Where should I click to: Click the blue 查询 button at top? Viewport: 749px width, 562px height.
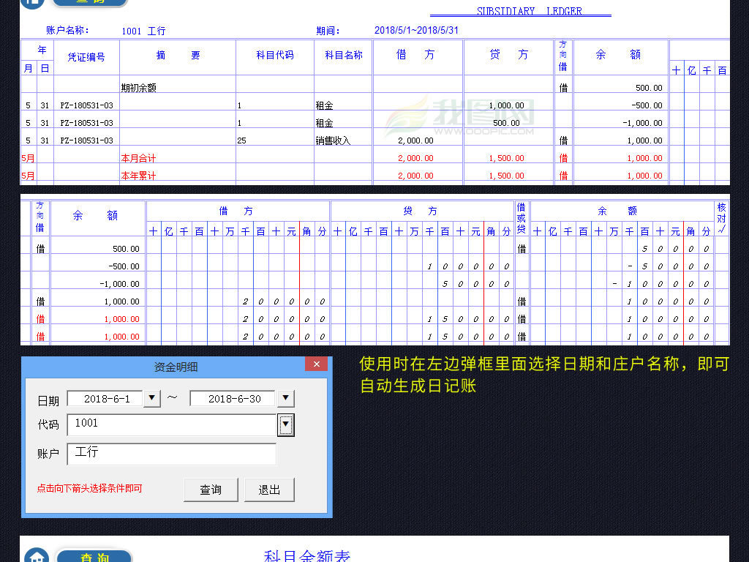pyautogui.click(x=89, y=3)
